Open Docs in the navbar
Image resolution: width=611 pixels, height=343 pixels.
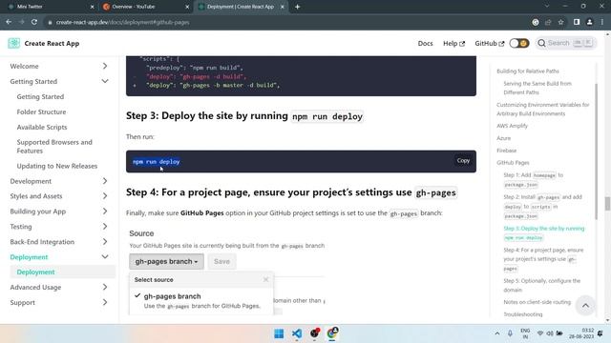coord(425,43)
